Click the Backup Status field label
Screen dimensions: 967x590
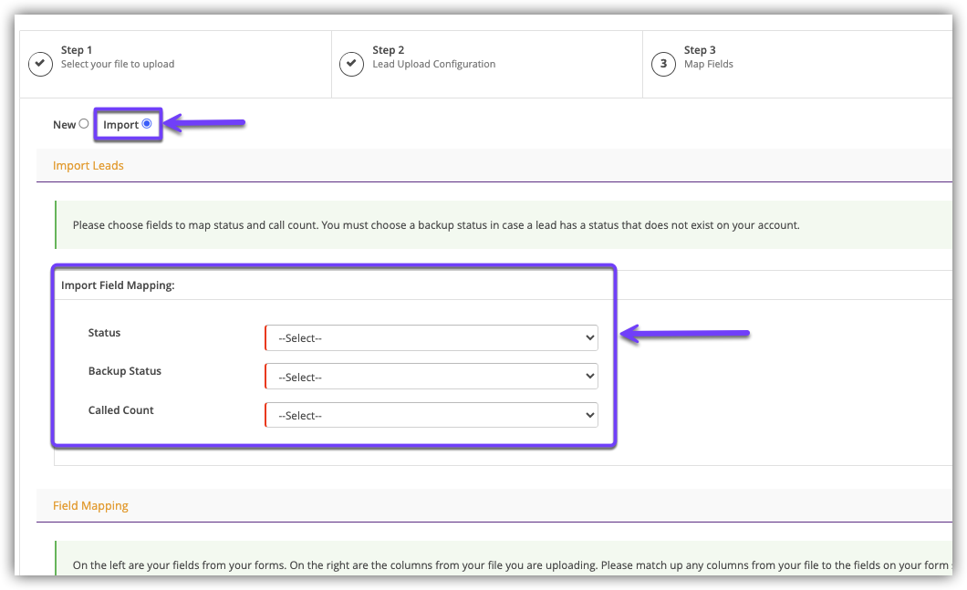124,372
